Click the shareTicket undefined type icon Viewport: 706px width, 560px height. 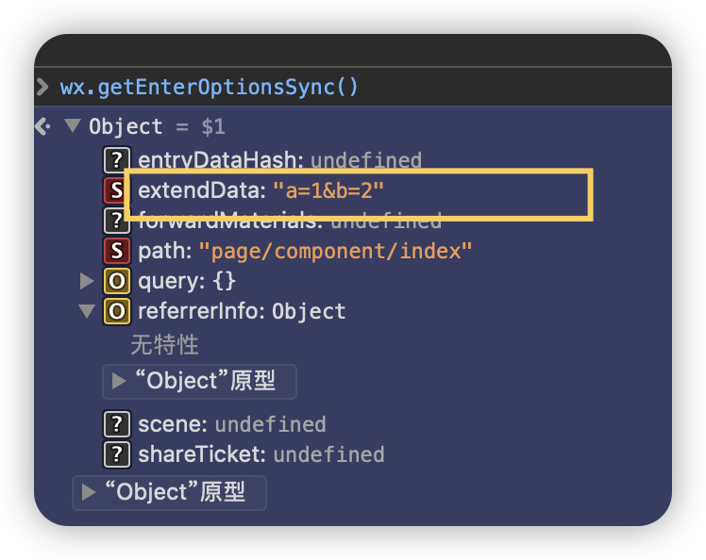(116, 454)
